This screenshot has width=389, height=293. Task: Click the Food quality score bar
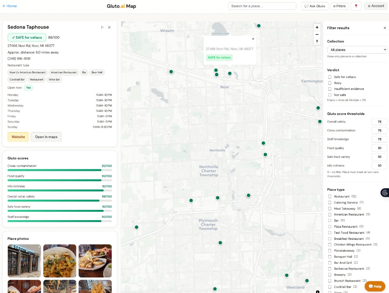tap(60, 180)
